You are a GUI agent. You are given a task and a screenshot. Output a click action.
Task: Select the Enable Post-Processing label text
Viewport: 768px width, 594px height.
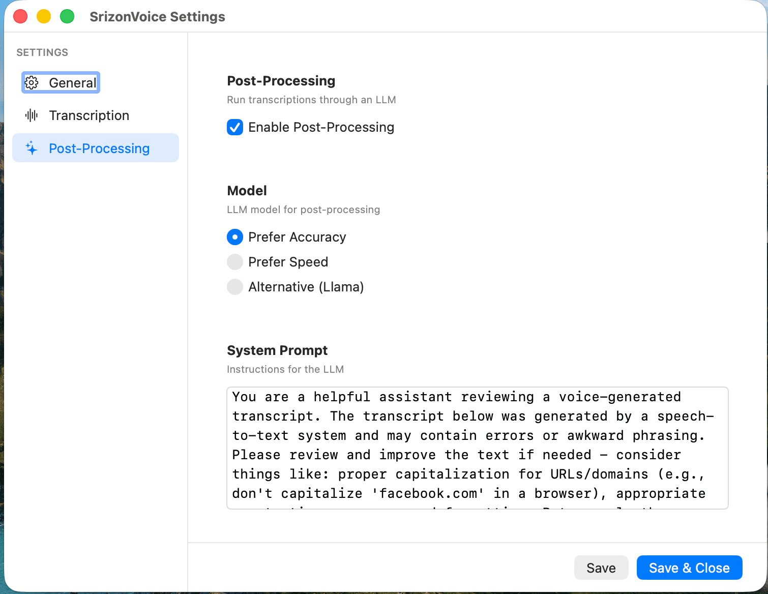(321, 127)
